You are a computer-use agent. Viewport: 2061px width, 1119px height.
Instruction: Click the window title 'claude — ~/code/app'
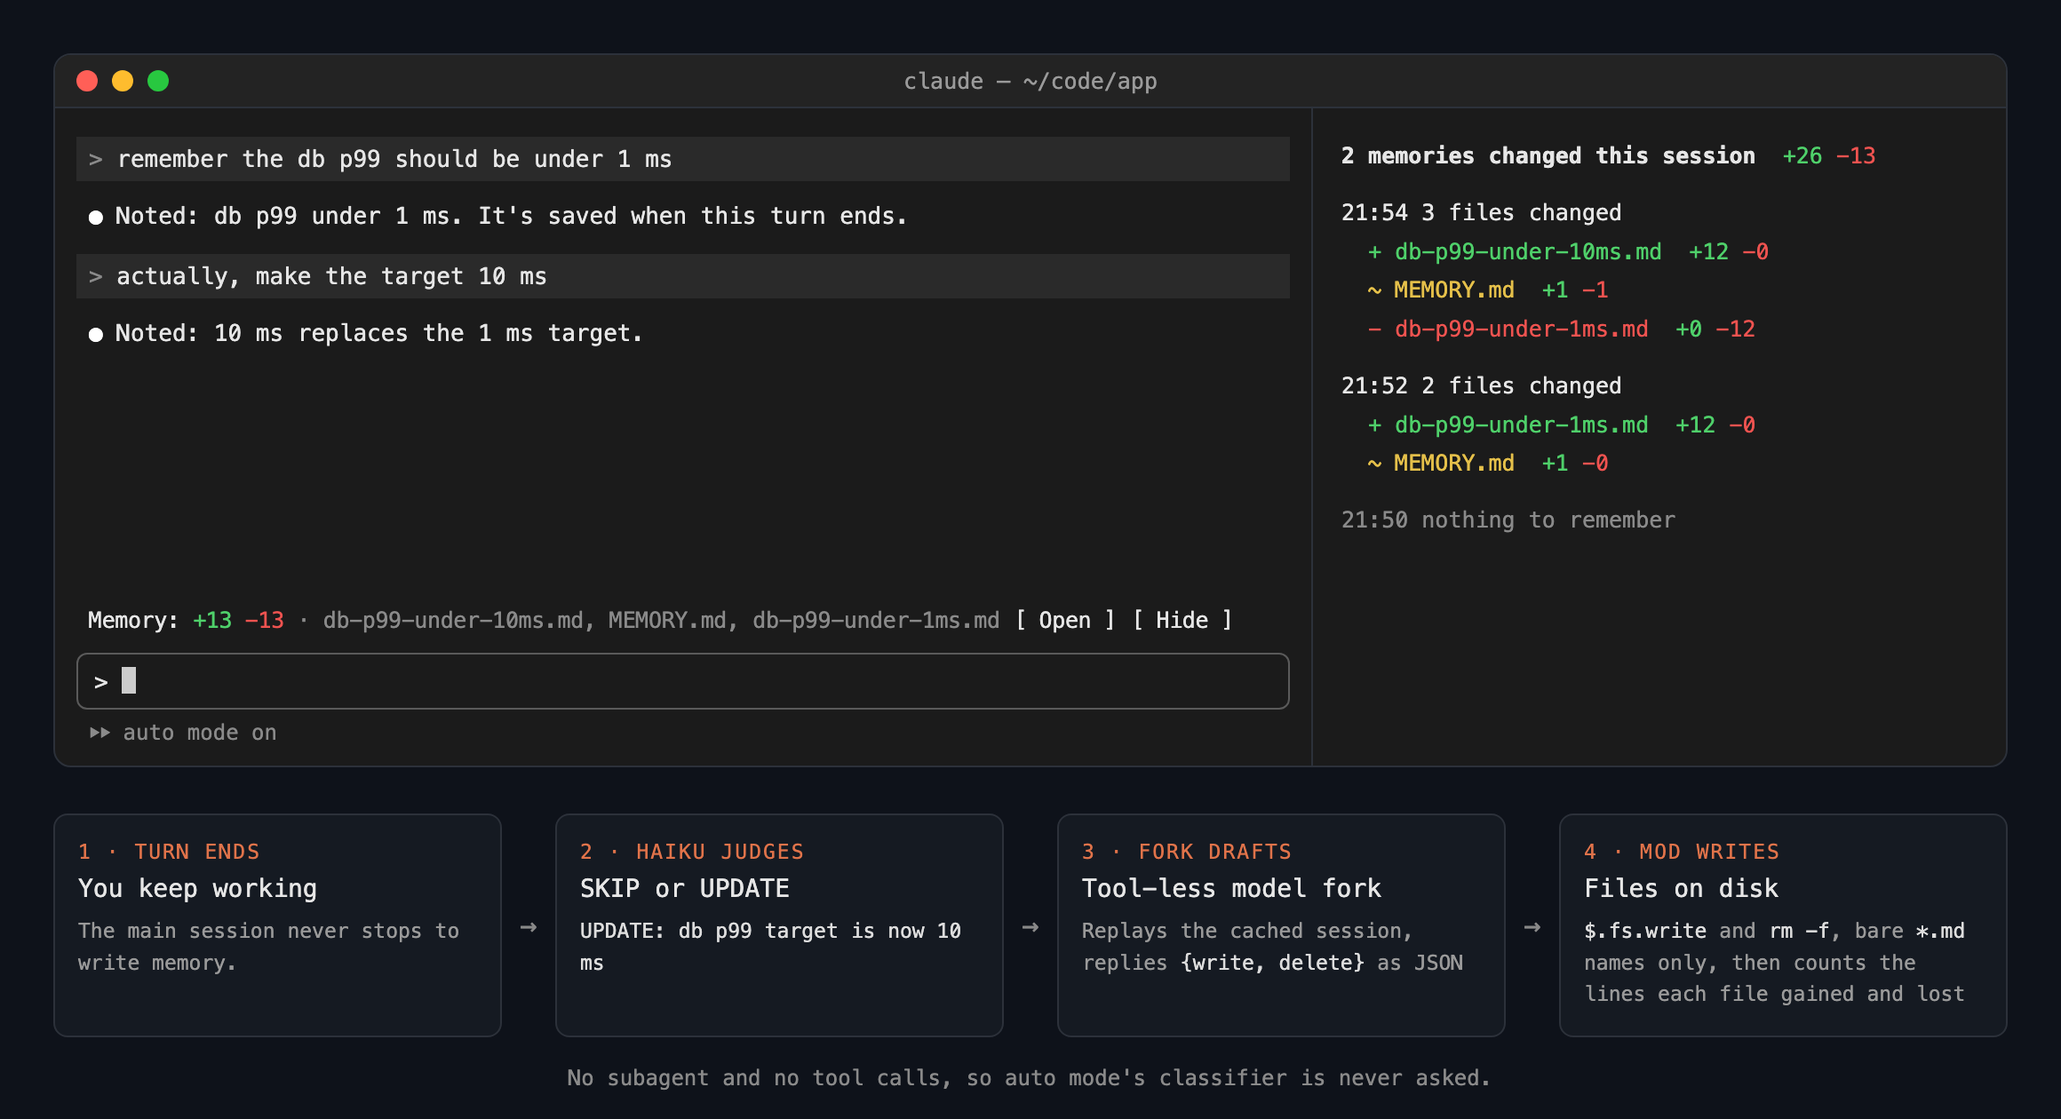pos(1030,81)
